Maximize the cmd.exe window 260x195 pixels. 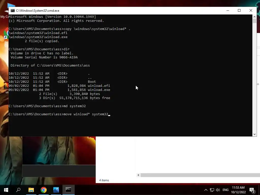pos(239,10)
